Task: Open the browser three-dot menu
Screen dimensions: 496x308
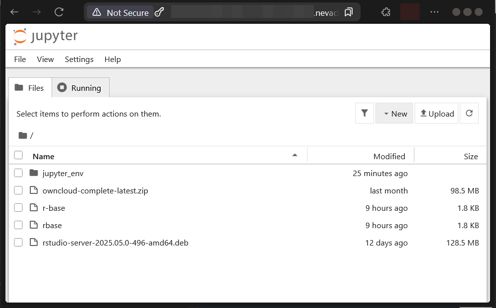Action: coord(434,12)
